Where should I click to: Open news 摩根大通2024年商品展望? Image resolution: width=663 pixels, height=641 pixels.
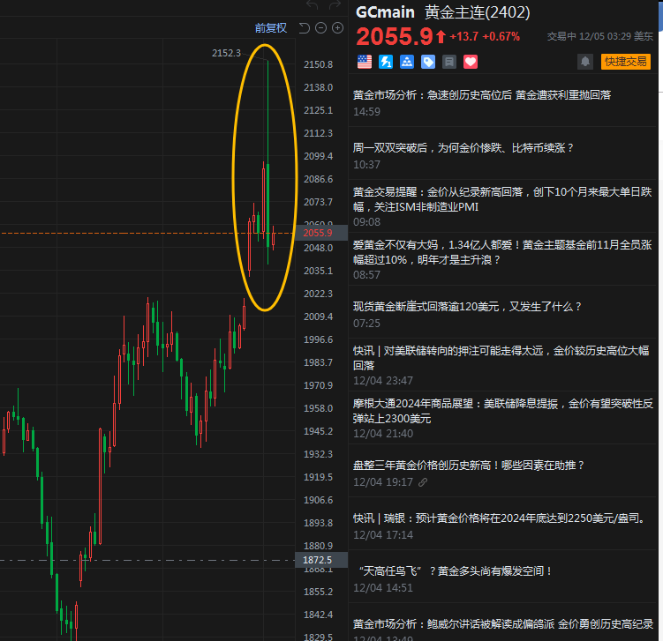pos(502,411)
